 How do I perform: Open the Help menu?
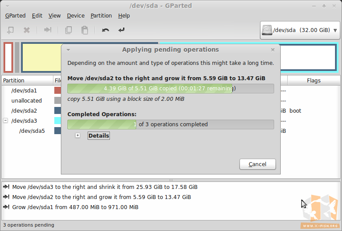pyautogui.click(x=124, y=16)
